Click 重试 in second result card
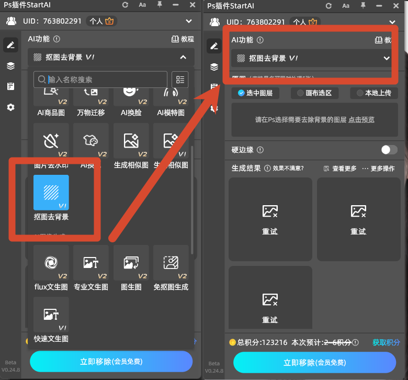This screenshot has height=380, width=408. coord(358,231)
